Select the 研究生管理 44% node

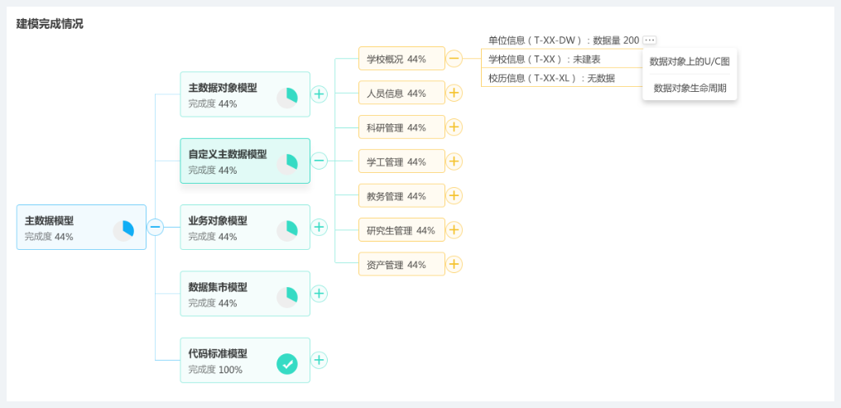pyautogui.click(x=401, y=230)
